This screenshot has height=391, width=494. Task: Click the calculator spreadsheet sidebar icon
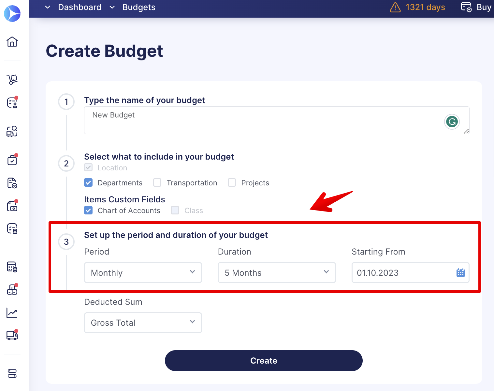tap(12, 267)
